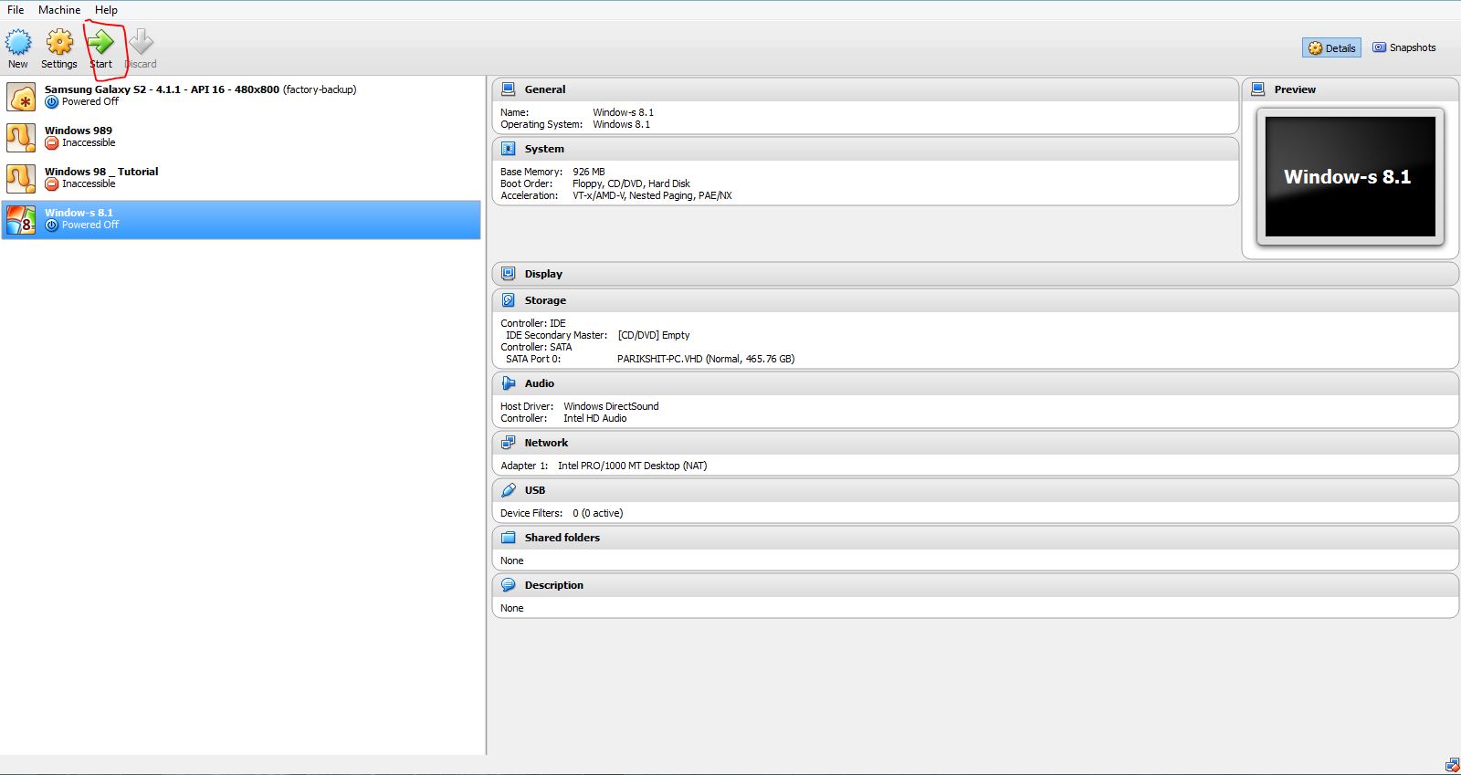Click the Operating System Windows 8.1 value
Viewport: 1461px width, 775px height.
click(x=622, y=124)
